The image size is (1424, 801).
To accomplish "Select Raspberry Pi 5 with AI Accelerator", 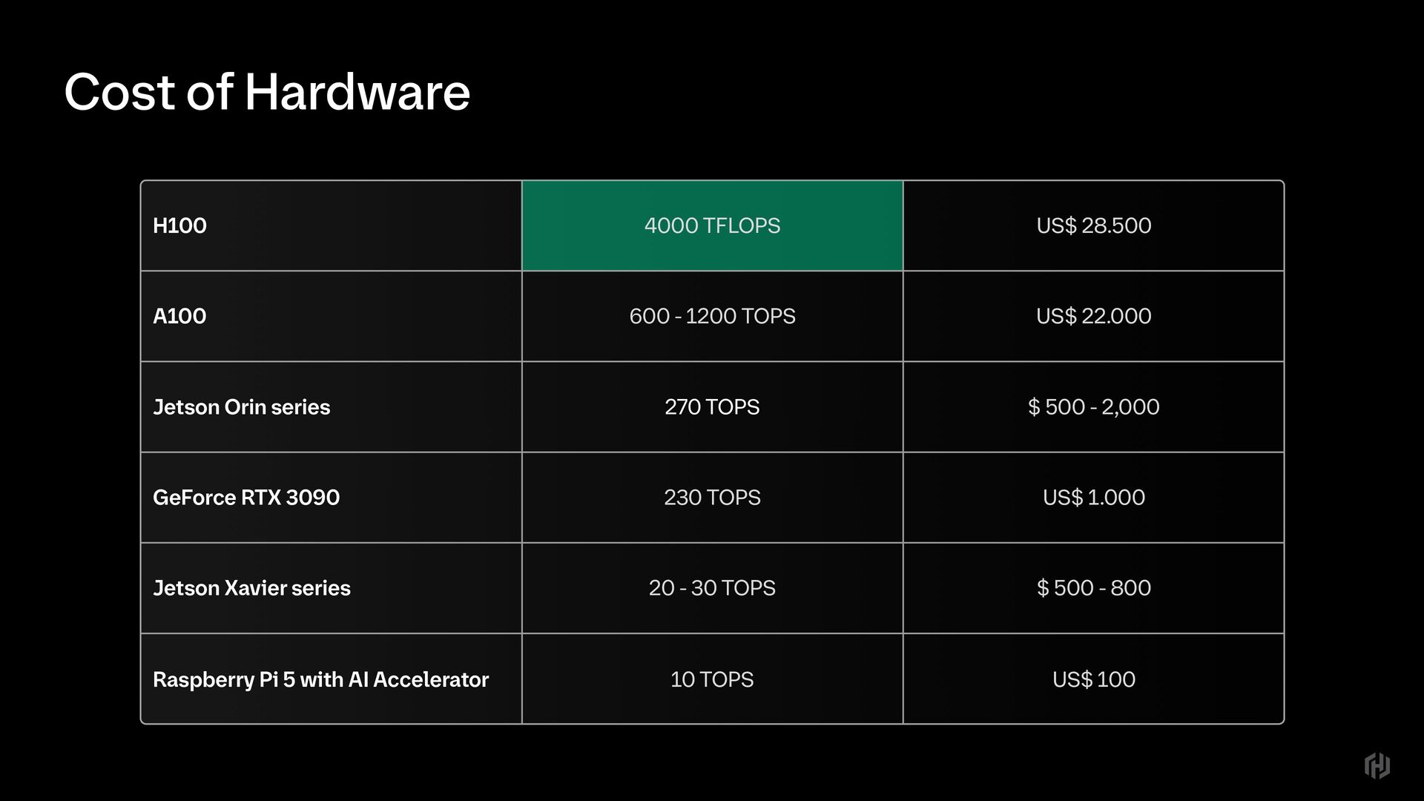I will [x=320, y=679].
